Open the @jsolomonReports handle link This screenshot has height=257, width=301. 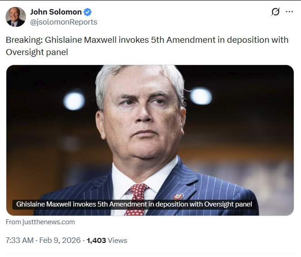[64, 22]
